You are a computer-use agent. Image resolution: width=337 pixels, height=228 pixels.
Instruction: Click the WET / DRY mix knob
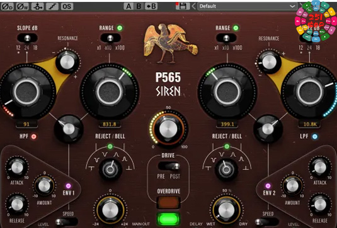pyautogui.click(x=226, y=210)
